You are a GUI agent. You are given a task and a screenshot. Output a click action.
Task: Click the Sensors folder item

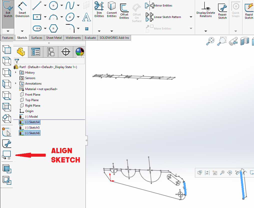27,78
